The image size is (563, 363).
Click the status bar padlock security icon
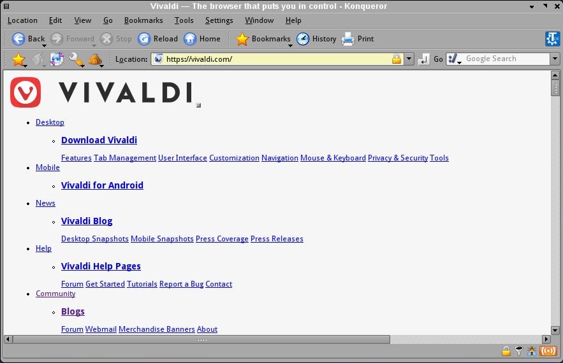[x=506, y=351]
